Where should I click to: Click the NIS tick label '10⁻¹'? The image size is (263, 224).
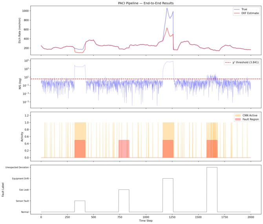26,85
